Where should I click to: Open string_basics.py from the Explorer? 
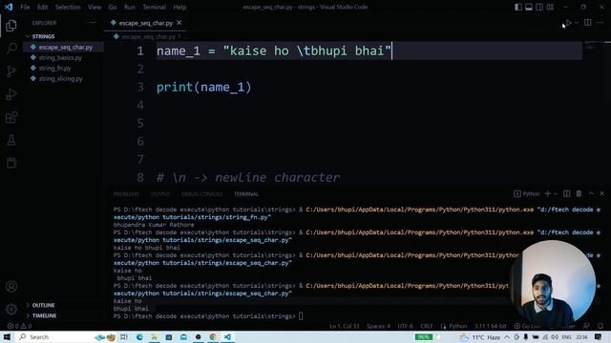(60, 57)
